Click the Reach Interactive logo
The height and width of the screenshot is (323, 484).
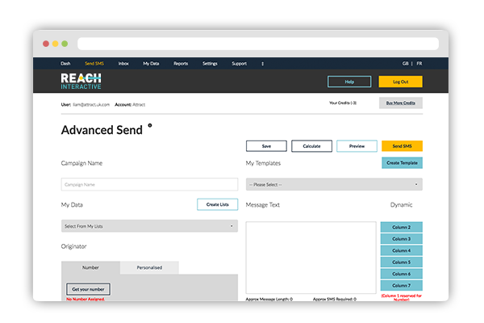[81, 82]
